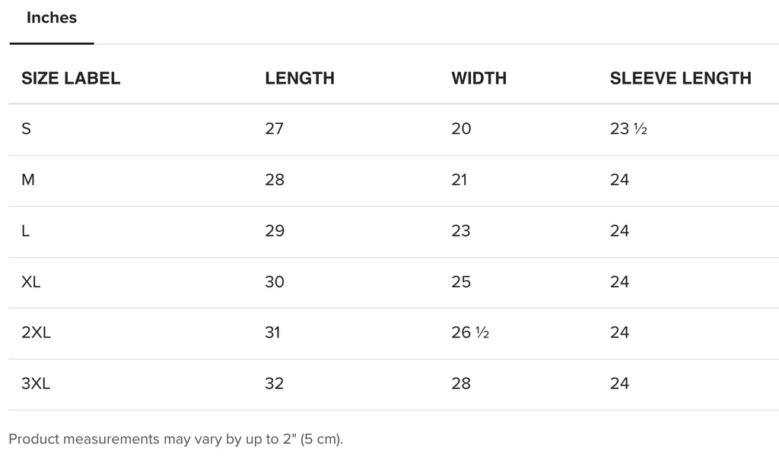Click the 26 ½ width value
Screen dimensions: 779x466
tap(470, 332)
